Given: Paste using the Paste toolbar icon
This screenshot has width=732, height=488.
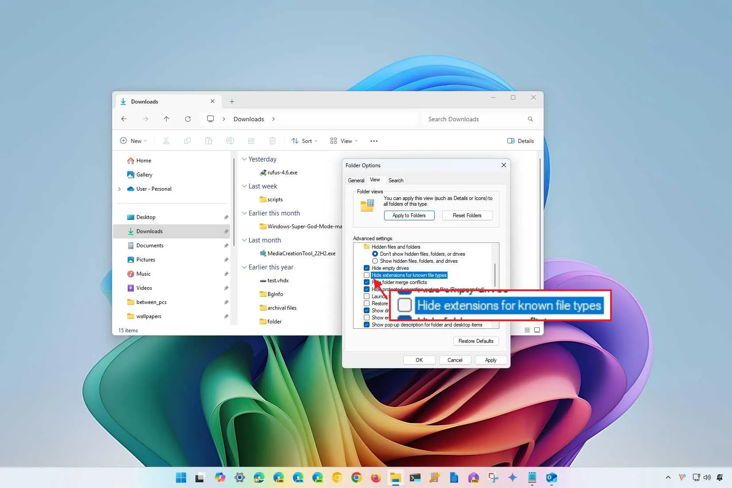Looking at the screenshot, I should tap(209, 141).
